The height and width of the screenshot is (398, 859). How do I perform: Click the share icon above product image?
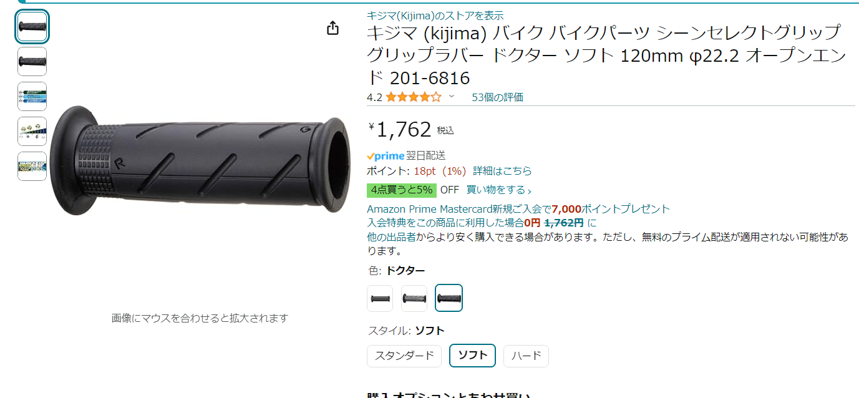pyautogui.click(x=333, y=28)
